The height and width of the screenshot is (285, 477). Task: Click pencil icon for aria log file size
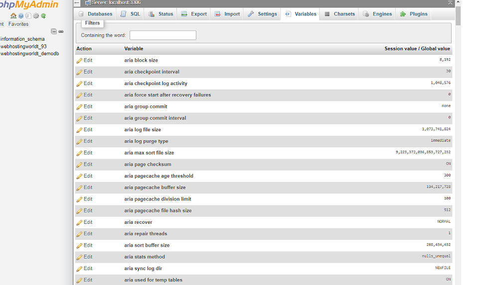click(79, 130)
